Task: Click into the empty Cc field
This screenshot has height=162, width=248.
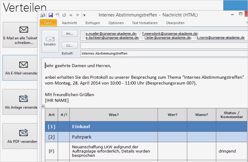Action: (x=164, y=45)
